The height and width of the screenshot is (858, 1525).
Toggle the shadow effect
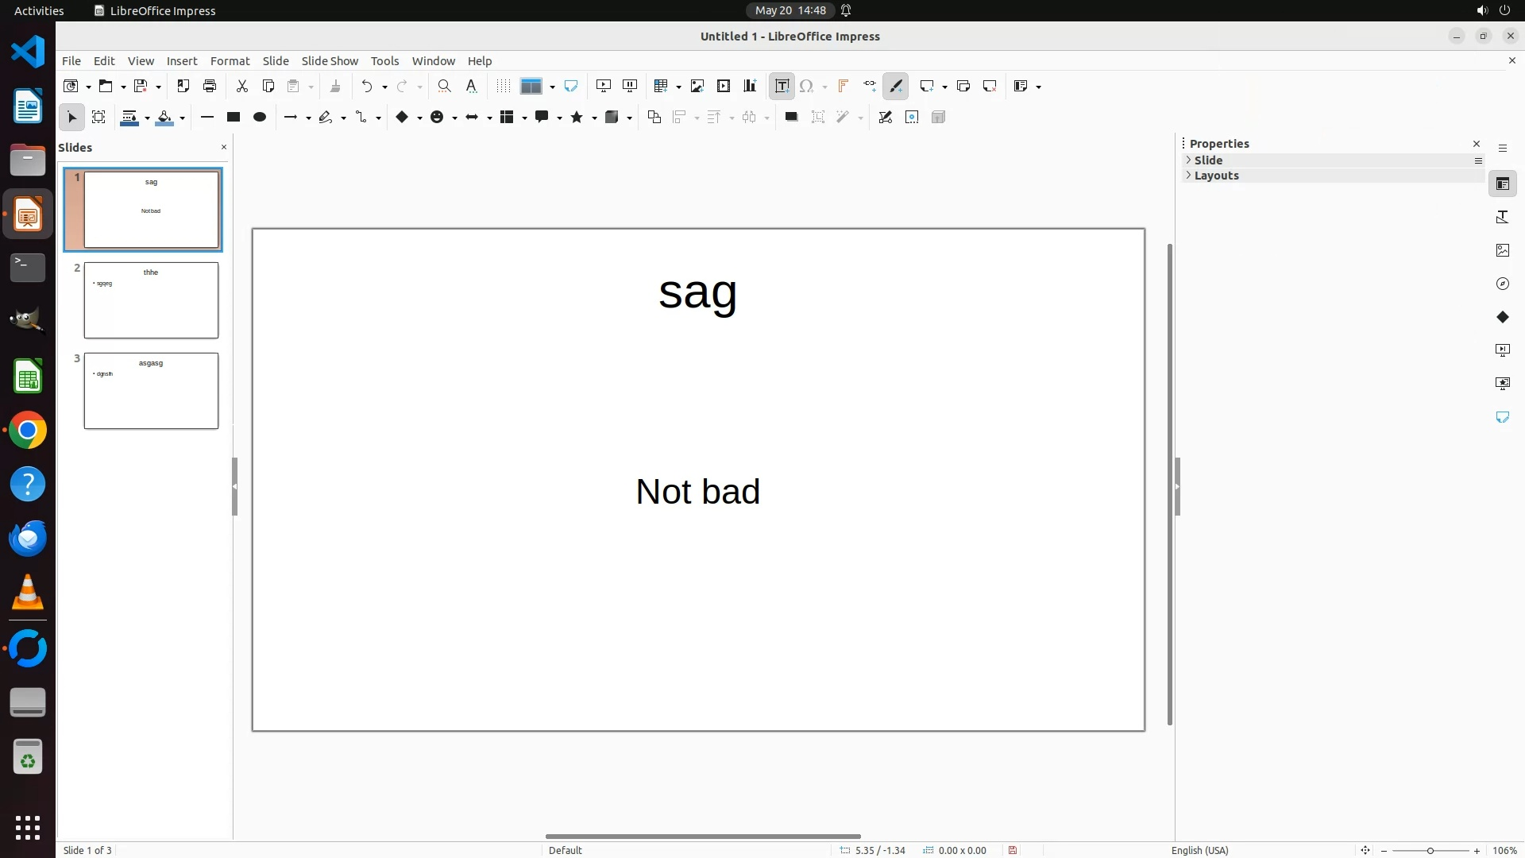791,118
